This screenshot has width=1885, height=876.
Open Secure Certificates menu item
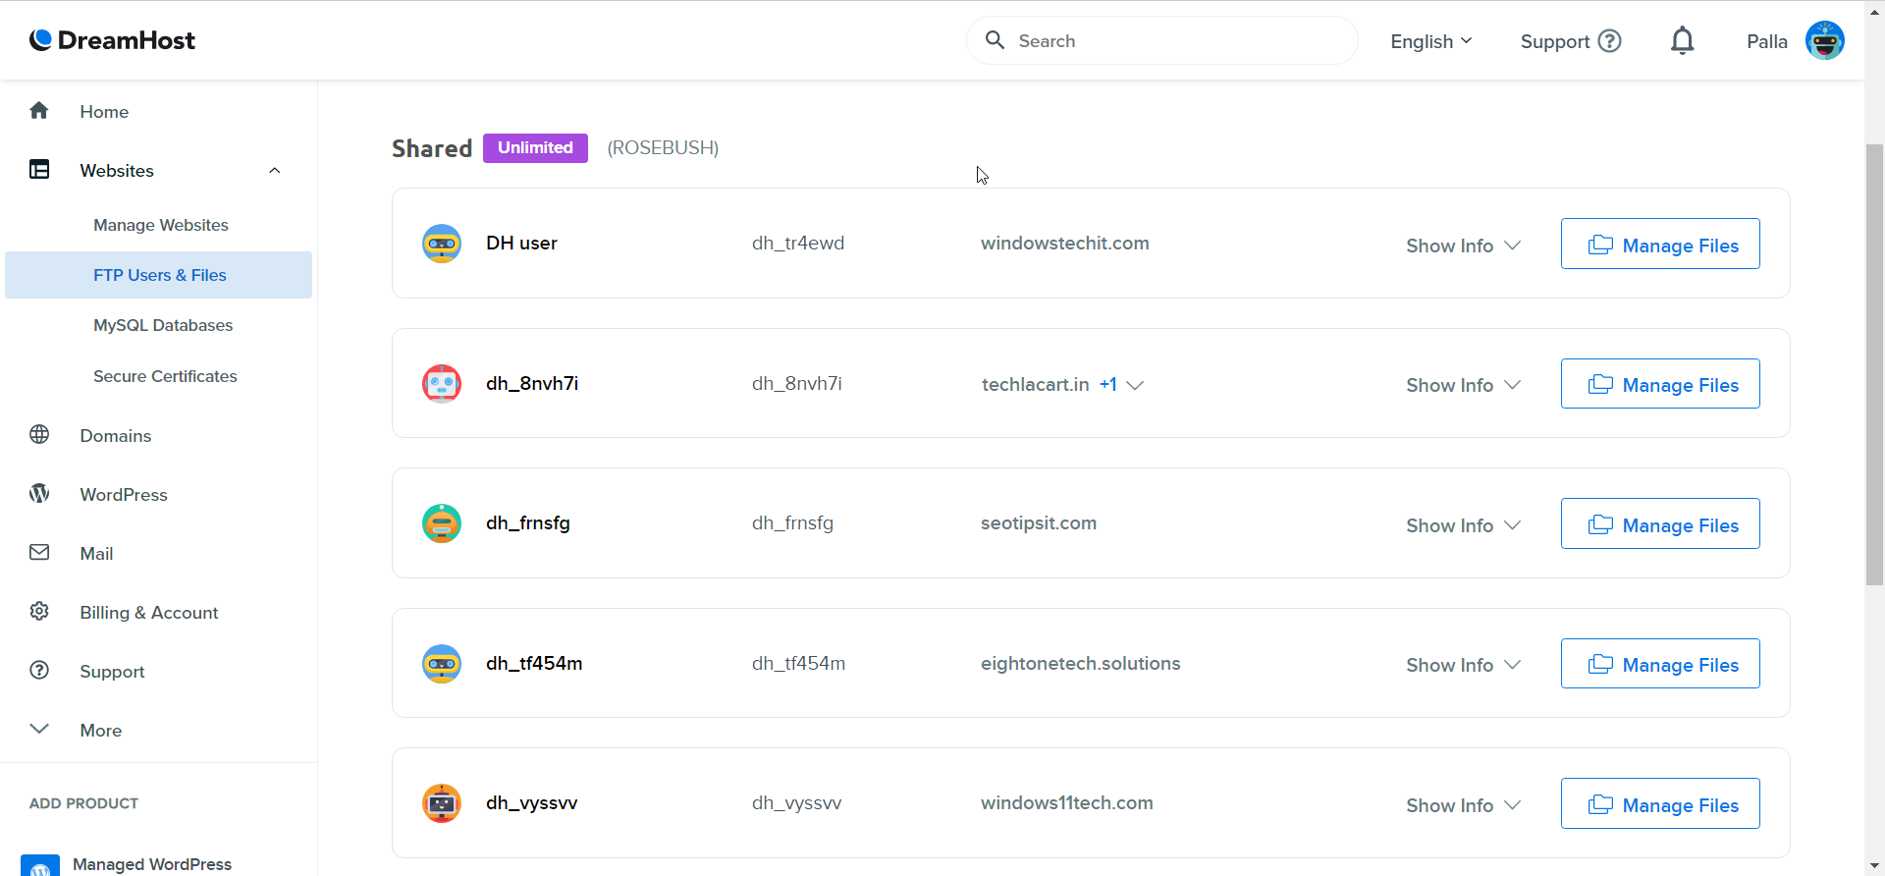coord(165,376)
